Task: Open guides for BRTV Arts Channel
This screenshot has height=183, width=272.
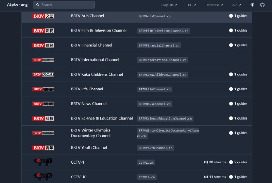Action: click(x=238, y=16)
